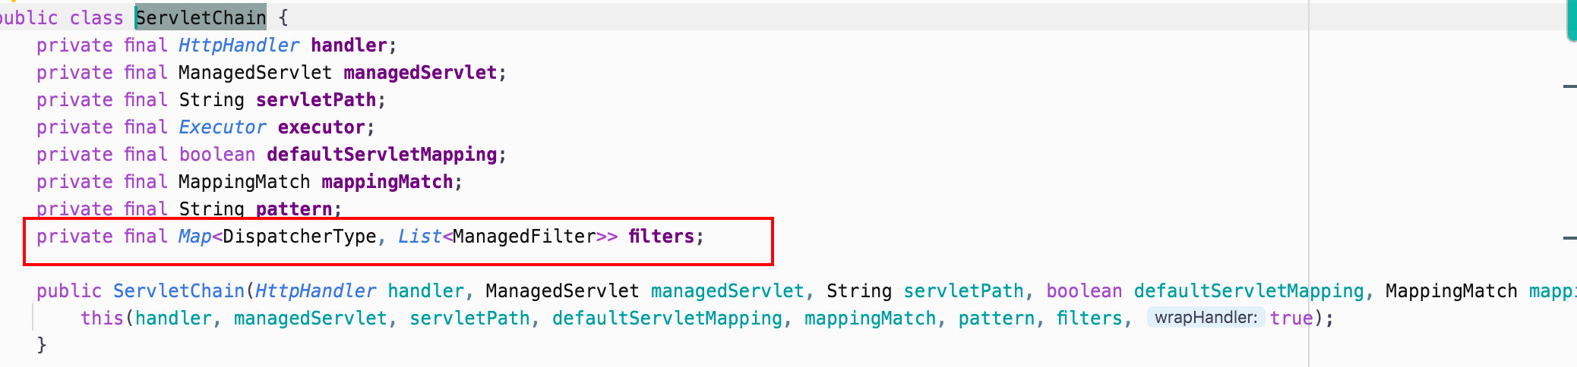The image size is (1577, 367).
Task: Click the ServletChain constructor name
Action: [x=179, y=291]
